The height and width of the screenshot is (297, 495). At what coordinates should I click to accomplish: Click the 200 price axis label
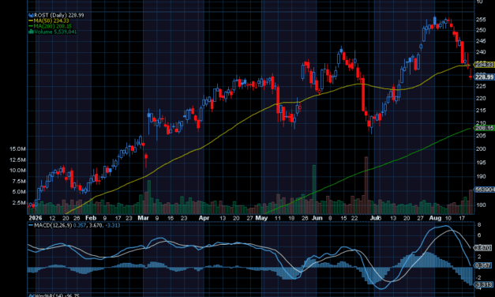[481, 149]
